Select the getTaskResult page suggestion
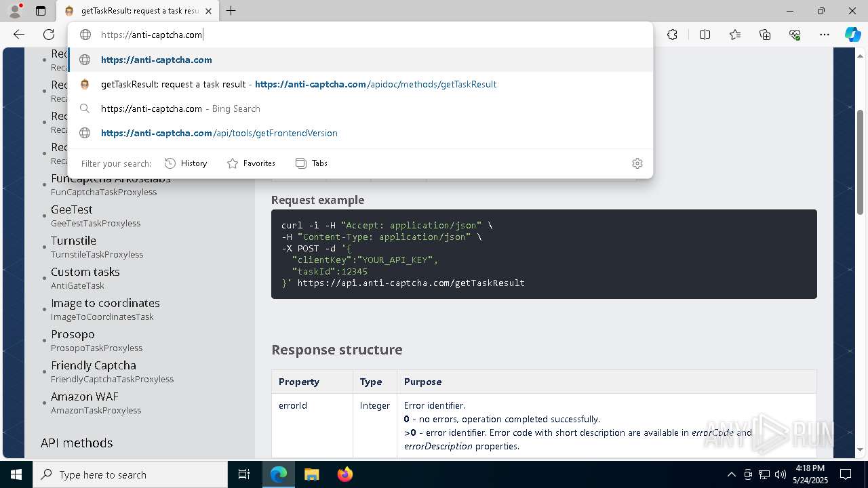868x488 pixels. (x=360, y=84)
